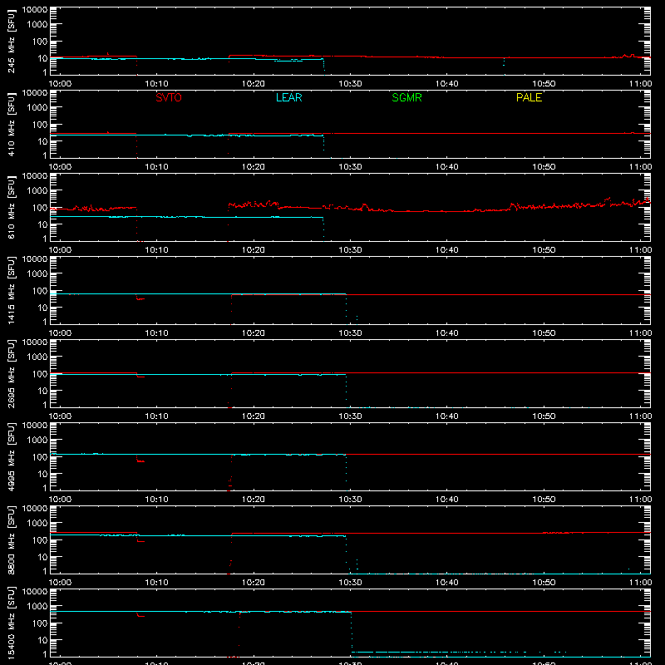Click the cyan LEAR trace in 610 MHz panel
Image resolution: width=665 pixels, height=665 pixels.
186,217
